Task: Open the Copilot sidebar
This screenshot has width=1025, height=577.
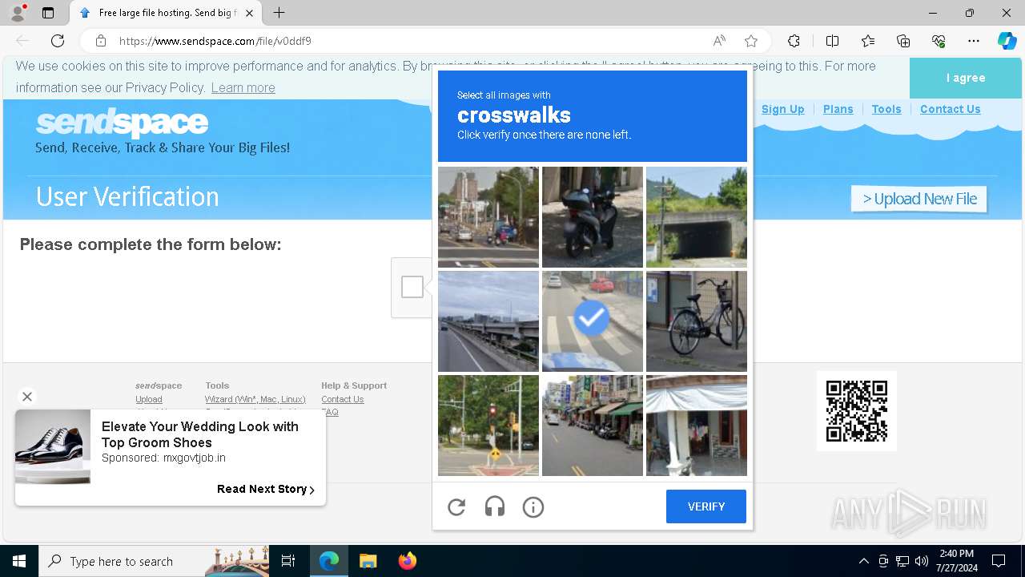Action: [1007, 41]
